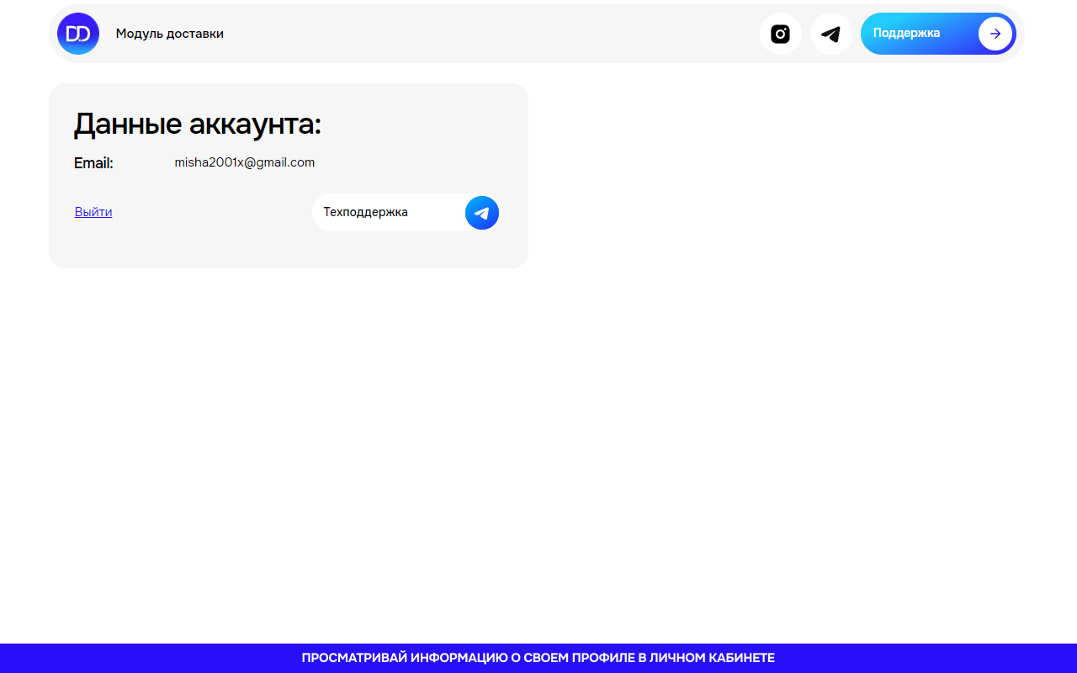Select the Данные аккаунта heading

[199, 124]
